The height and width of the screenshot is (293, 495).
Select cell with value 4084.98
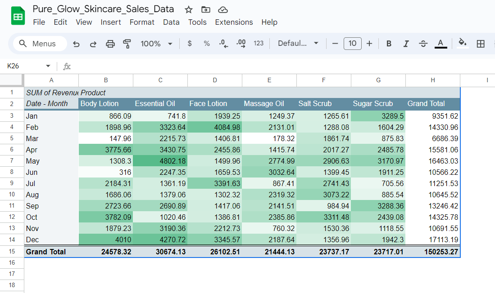pyautogui.click(x=215, y=127)
